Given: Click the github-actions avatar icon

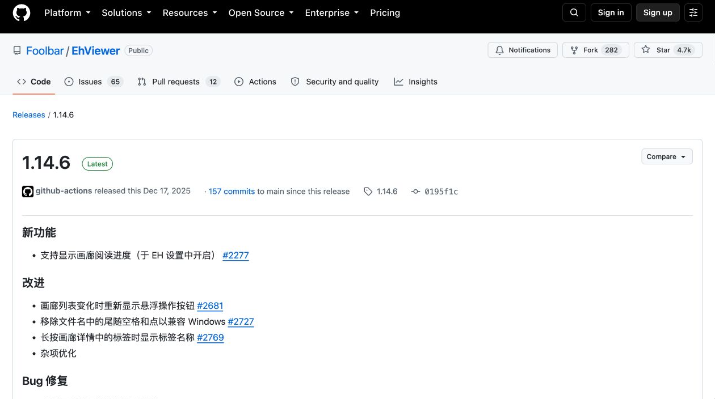Looking at the screenshot, I should pyautogui.click(x=28, y=192).
